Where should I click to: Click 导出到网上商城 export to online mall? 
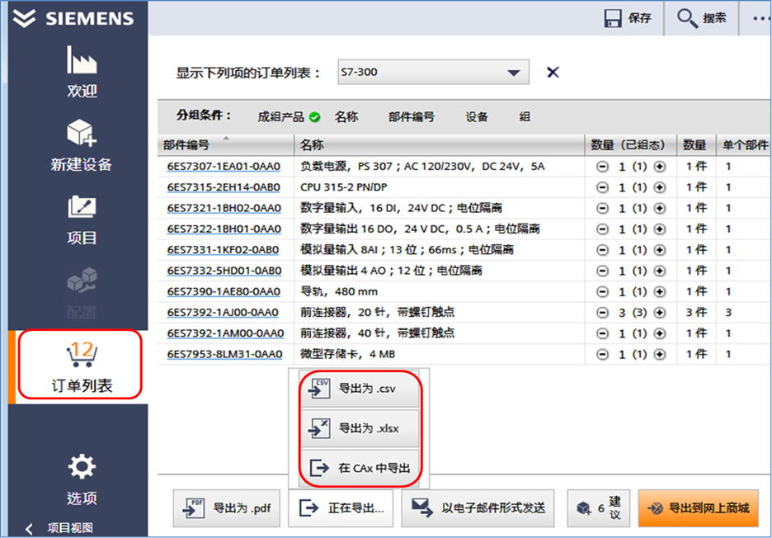(x=698, y=508)
